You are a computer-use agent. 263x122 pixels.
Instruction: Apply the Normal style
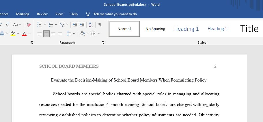[x=124, y=29]
